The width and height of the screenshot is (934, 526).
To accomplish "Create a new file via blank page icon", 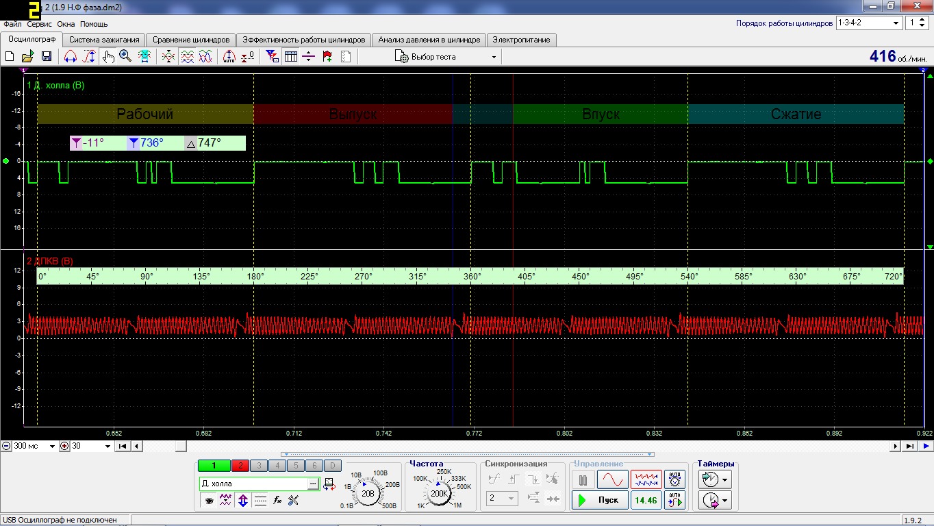I will (10, 57).
